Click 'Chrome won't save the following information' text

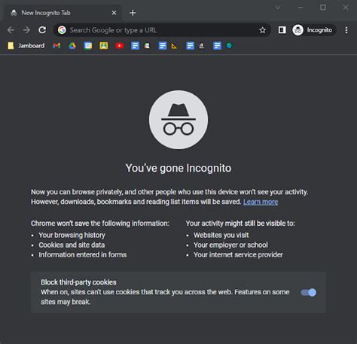point(100,224)
